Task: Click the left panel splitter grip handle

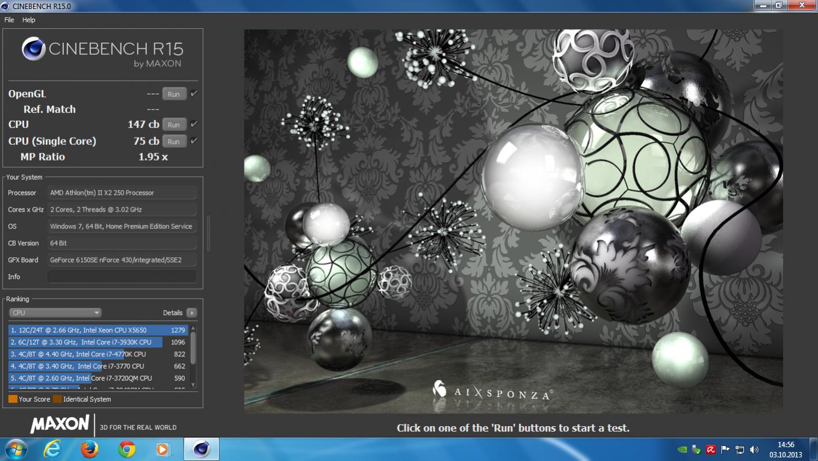Action: click(208, 233)
